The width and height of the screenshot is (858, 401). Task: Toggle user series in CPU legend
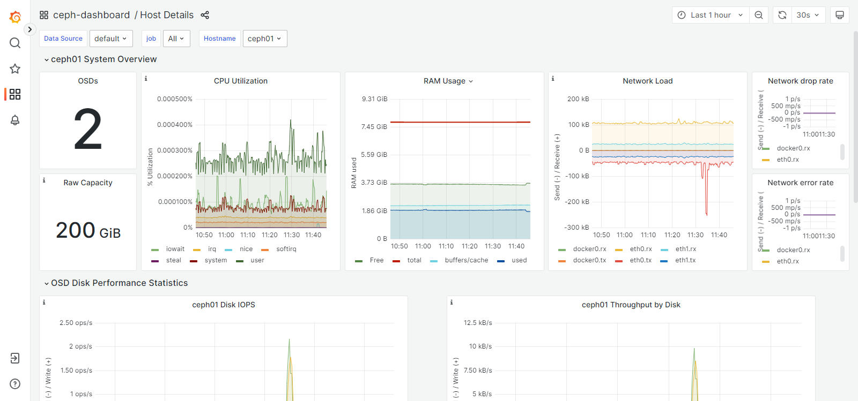(x=257, y=260)
